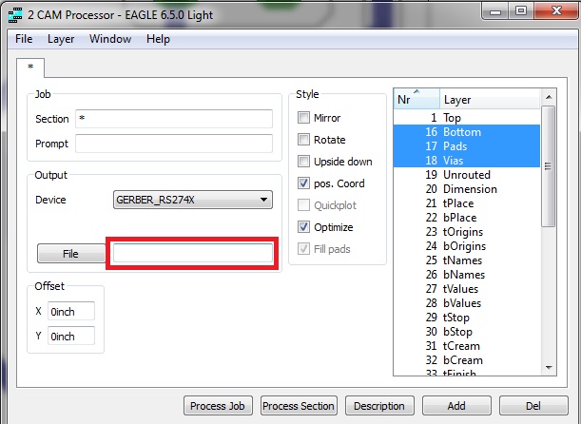Select the Dimension layer in list
This screenshot has height=424, width=581.
pyautogui.click(x=469, y=189)
